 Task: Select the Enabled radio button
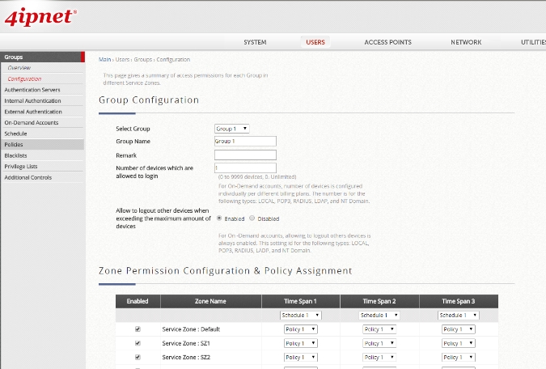(x=219, y=218)
